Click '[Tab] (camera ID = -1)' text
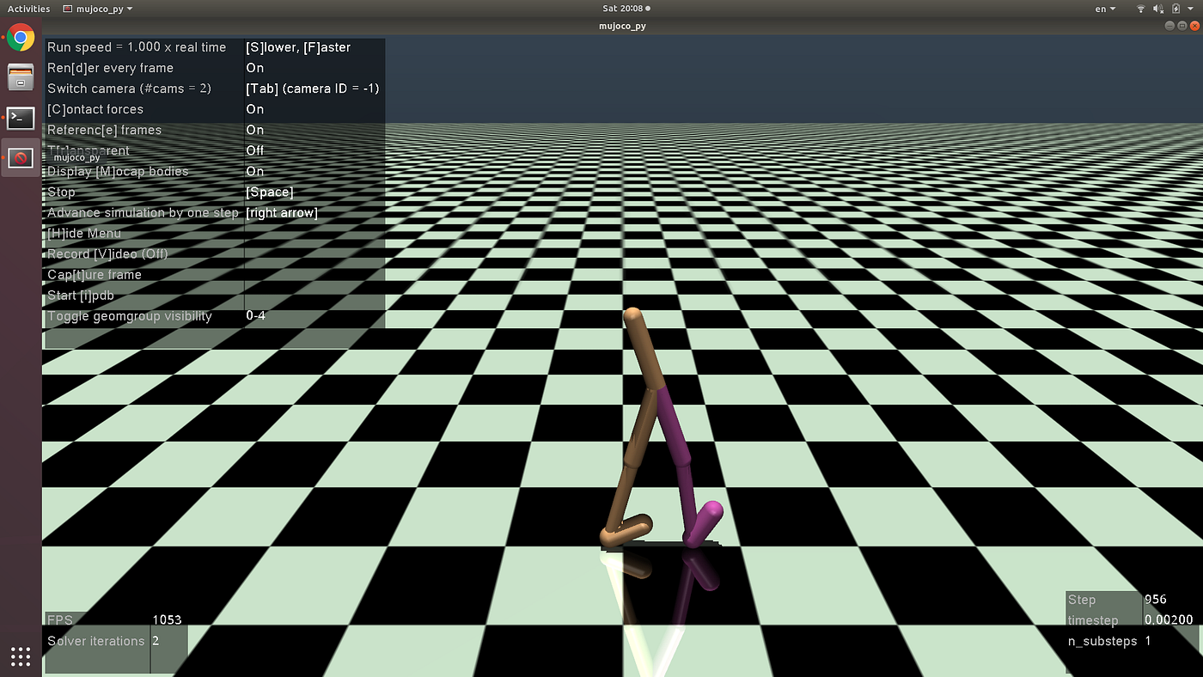Image resolution: width=1203 pixels, height=677 pixels. 312,88
